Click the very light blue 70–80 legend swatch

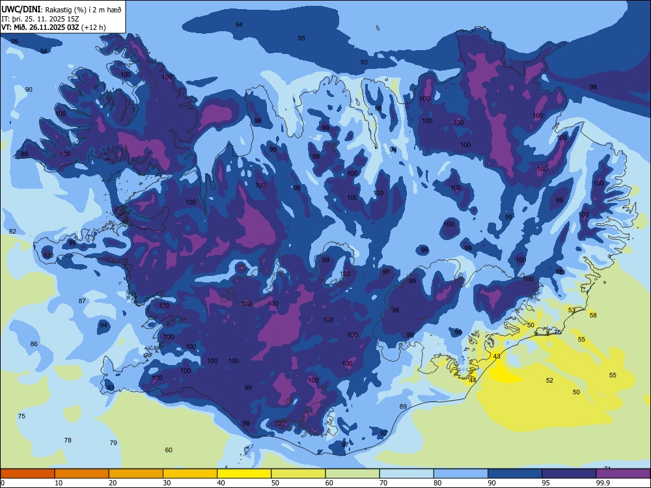[406, 474]
